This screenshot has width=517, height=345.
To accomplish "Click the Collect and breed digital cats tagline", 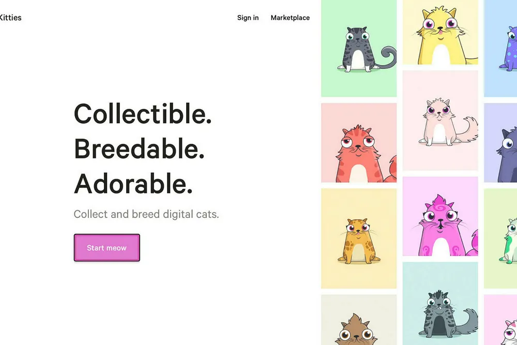I will pos(146,214).
